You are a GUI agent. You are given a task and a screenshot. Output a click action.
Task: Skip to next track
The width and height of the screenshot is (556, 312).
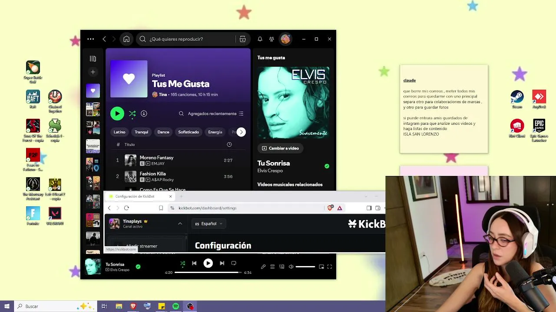point(222,263)
